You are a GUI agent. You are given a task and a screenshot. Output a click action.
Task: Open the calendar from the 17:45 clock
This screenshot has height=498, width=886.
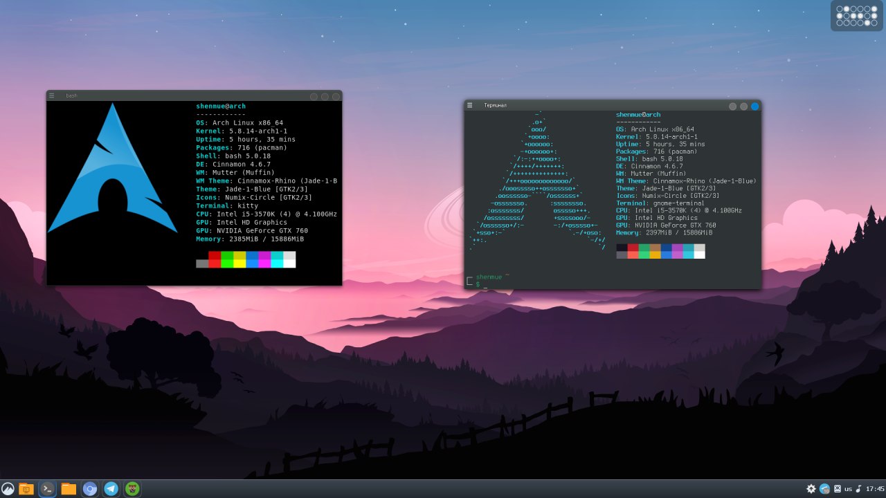click(875, 489)
